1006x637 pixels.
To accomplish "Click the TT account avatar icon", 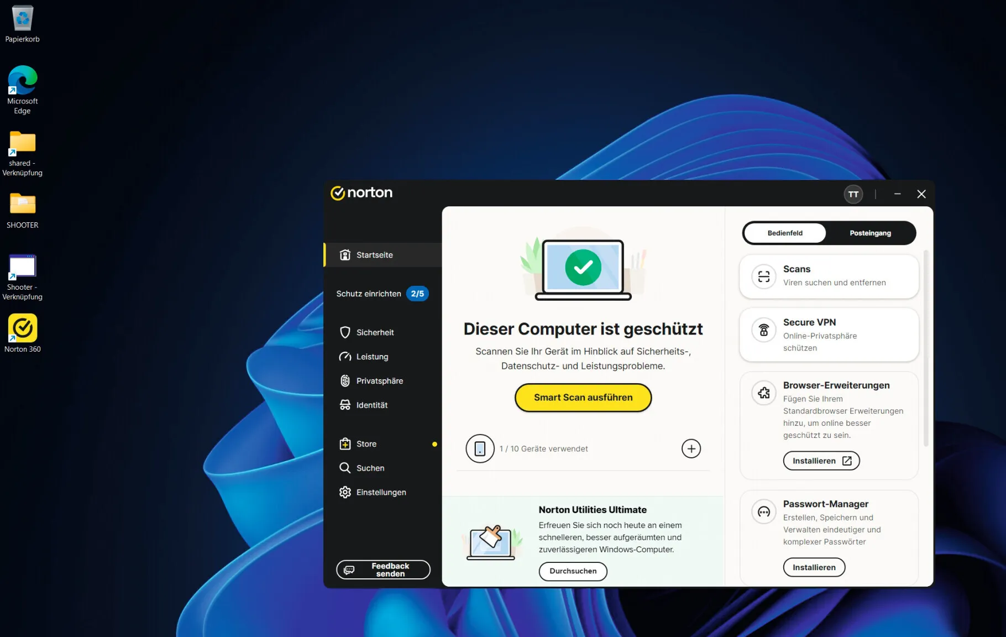I will [x=853, y=194].
